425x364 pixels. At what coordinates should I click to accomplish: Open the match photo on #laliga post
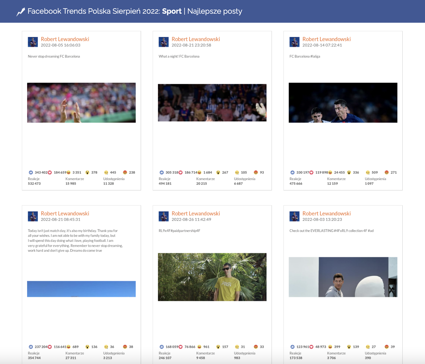pyautogui.click(x=343, y=102)
